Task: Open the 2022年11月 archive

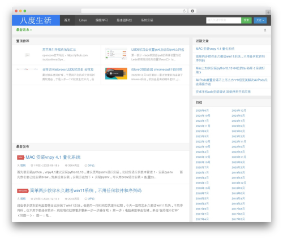Action: point(239,142)
